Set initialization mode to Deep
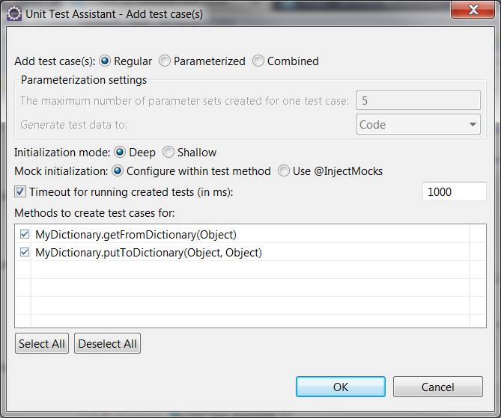Screen dimensions: 501x418 coord(120,153)
